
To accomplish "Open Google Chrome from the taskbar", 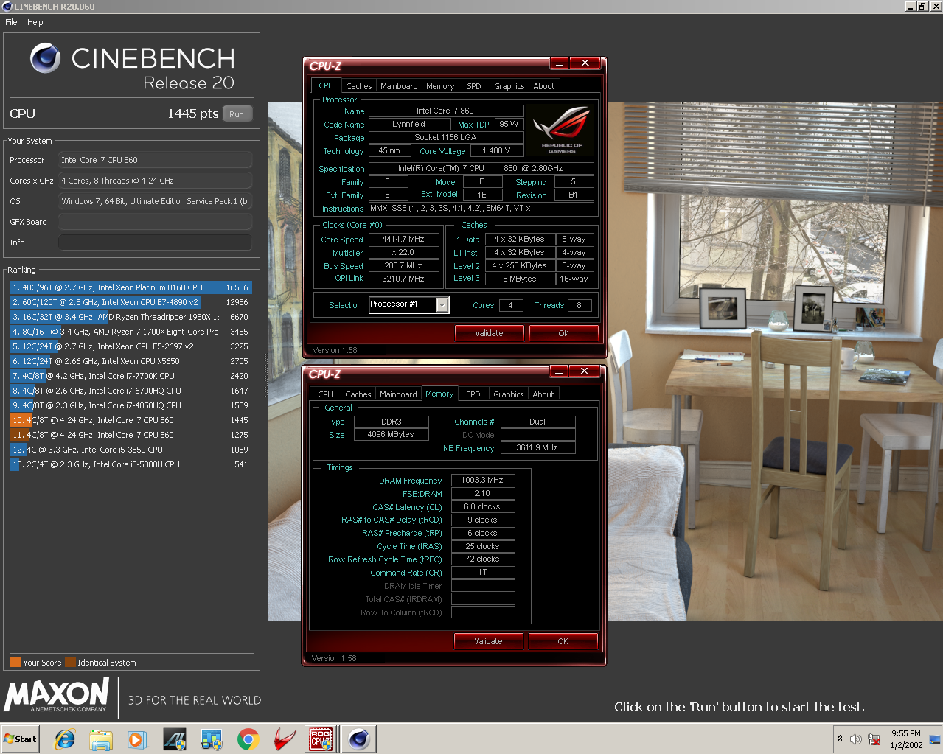I will 248,739.
